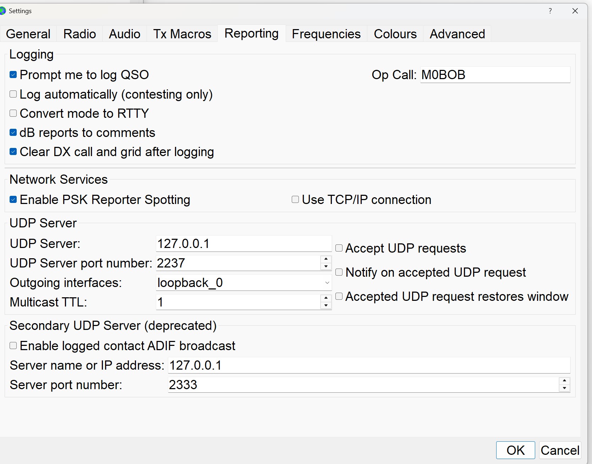The height and width of the screenshot is (464, 592).
Task: Click the UDP Server address field
Action: pyautogui.click(x=243, y=244)
